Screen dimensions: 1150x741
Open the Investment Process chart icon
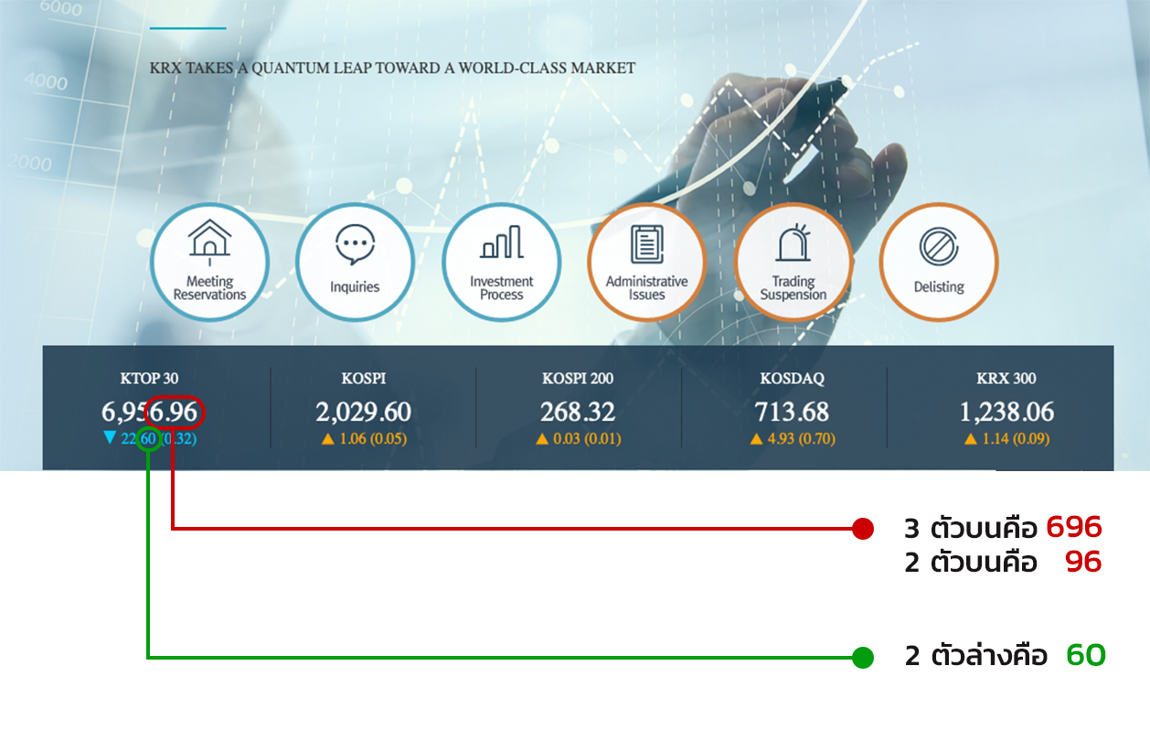coord(501,263)
